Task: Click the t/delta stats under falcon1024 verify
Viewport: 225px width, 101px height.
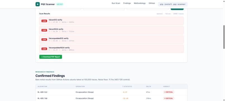Action: (x=62, y=32)
